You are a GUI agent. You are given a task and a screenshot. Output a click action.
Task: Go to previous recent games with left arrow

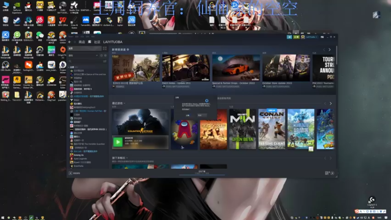click(325, 103)
